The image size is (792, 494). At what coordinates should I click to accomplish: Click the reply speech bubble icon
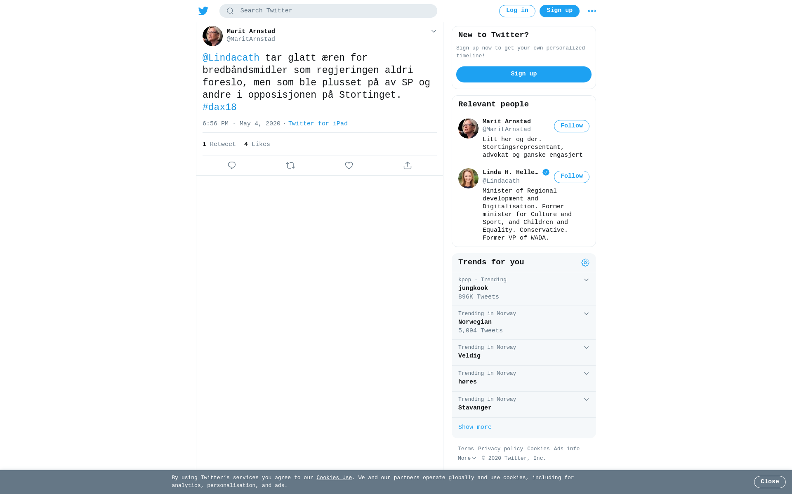tap(232, 165)
